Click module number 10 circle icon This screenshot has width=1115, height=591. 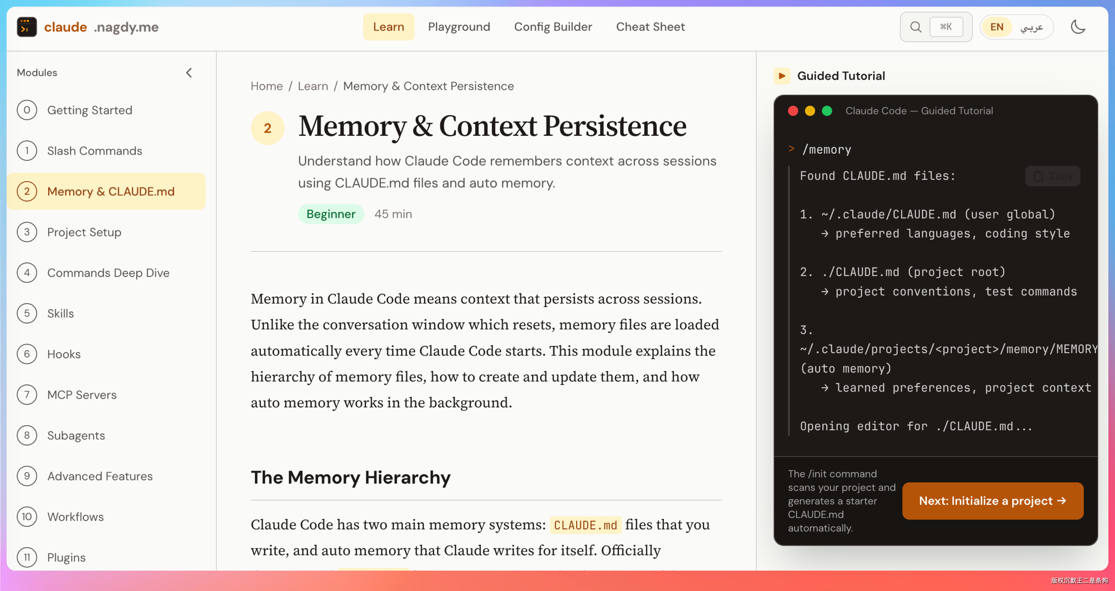(x=27, y=517)
